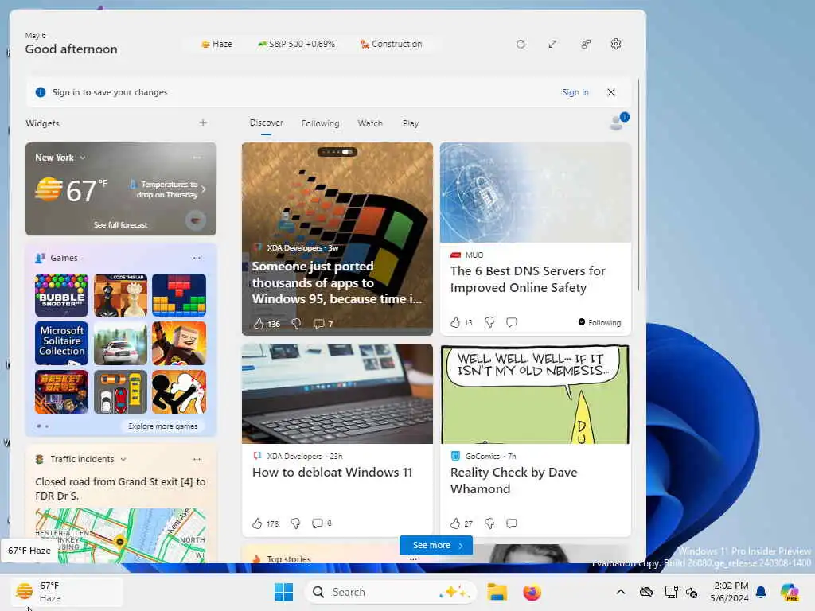This screenshot has height=611, width=815.
Task: Launch Bubble Shooter game
Action: point(61,295)
